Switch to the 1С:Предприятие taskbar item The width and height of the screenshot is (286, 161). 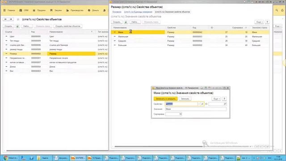pos(95,158)
